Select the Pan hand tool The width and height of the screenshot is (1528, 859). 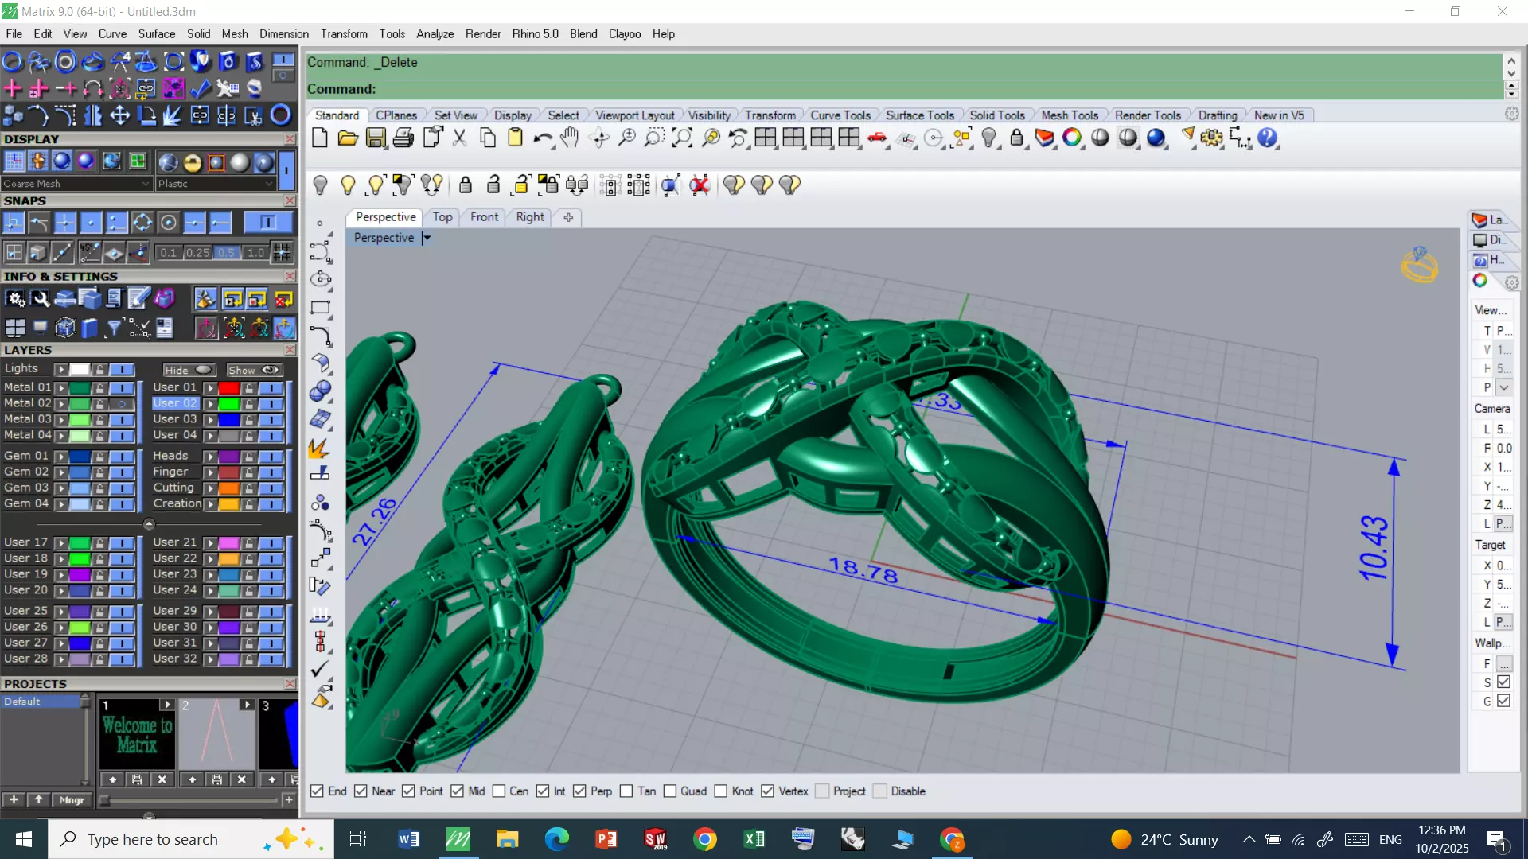pos(570,138)
